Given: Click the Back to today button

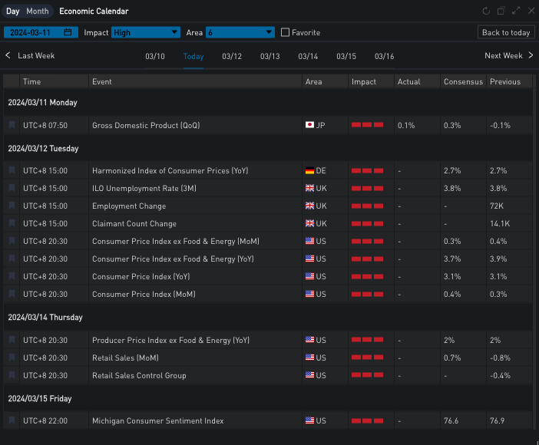Looking at the screenshot, I should click(505, 32).
